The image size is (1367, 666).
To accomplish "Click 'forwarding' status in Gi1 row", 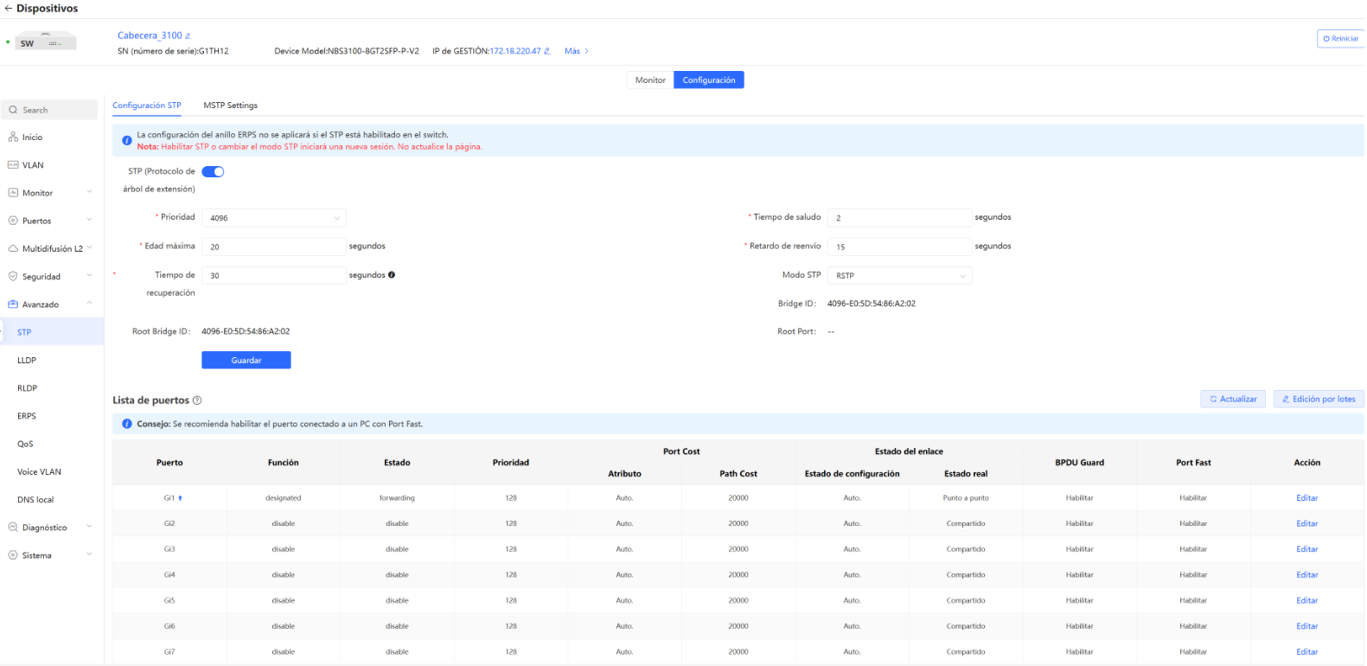I will pyautogui.click(x=397, y=498).
